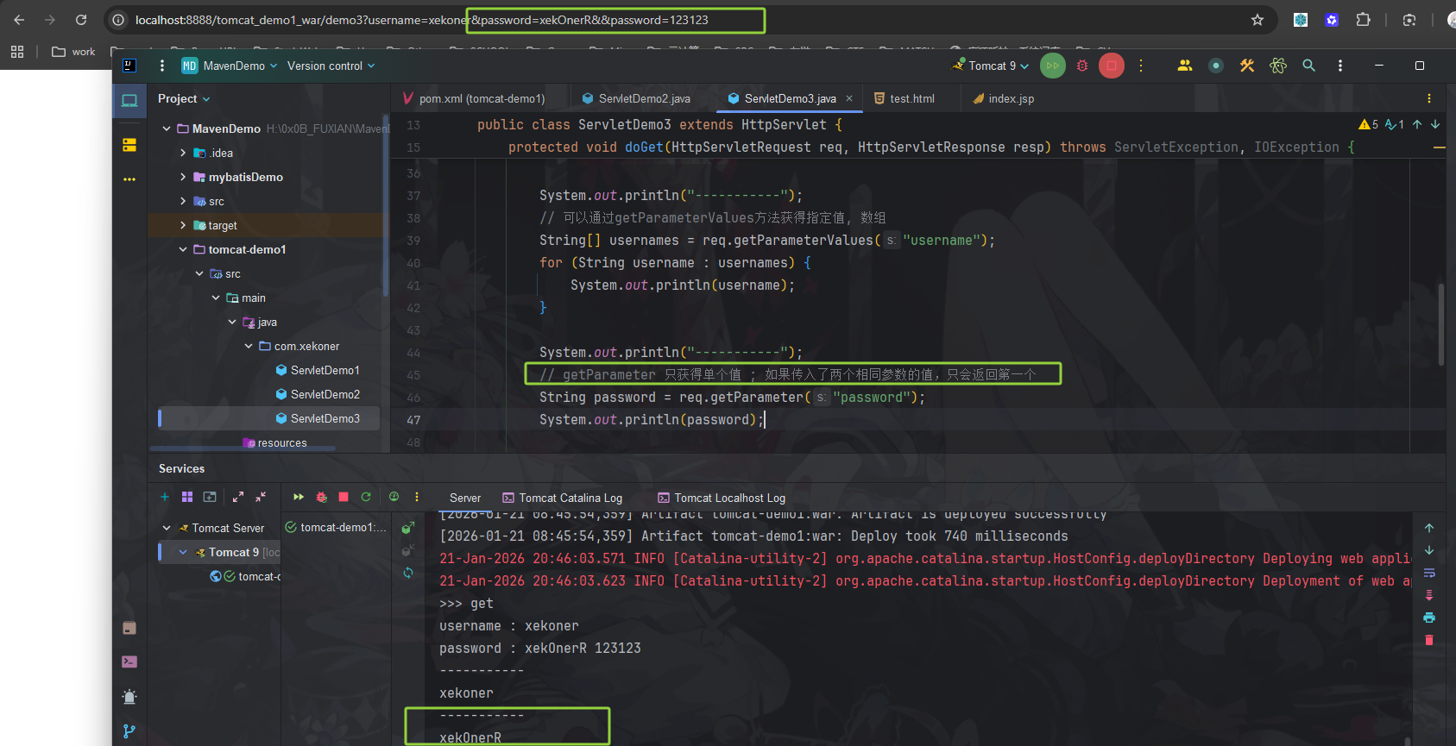The width and height of the screenshot is (1456, 746).
Task: Close the ServletDemo3.java tab
Action: (849, 98)
